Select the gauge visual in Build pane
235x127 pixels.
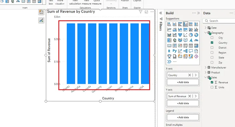click(x=196, y=40)
